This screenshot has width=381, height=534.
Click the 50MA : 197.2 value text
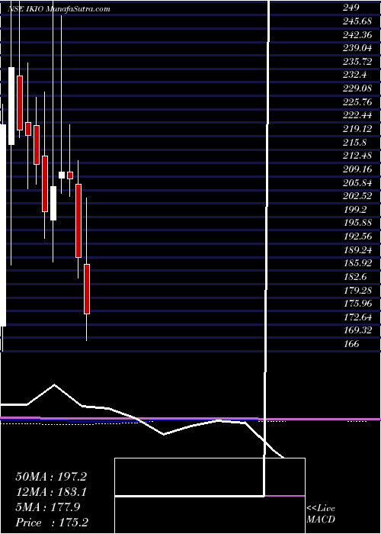(51, 477)
